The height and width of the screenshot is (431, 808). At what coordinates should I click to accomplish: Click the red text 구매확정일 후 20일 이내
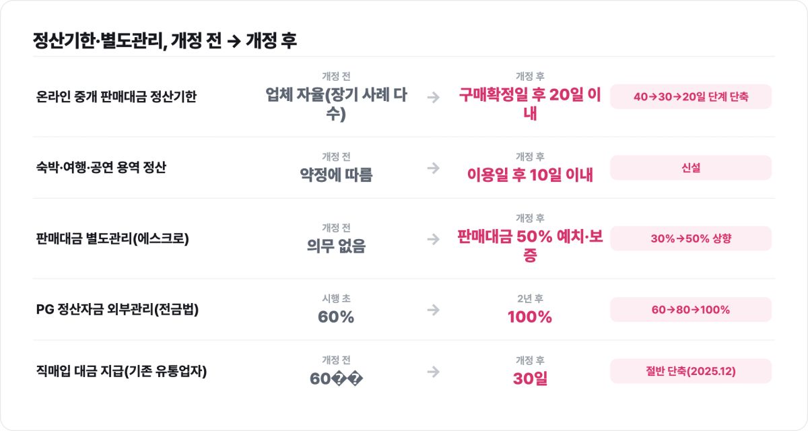(x=530, y=104)
